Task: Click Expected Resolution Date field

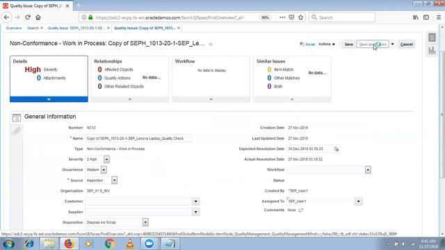Action: tap(310, 149)
